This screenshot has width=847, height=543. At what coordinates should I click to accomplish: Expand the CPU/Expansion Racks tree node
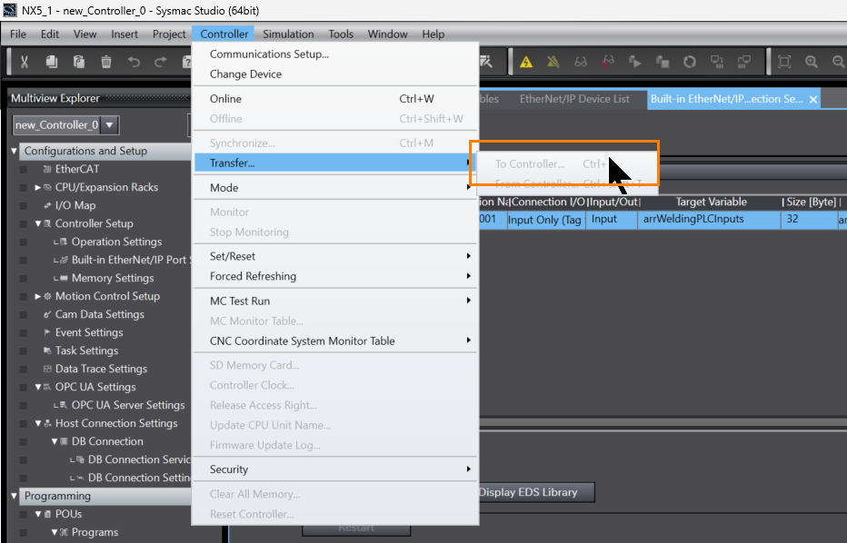point(38,187)
